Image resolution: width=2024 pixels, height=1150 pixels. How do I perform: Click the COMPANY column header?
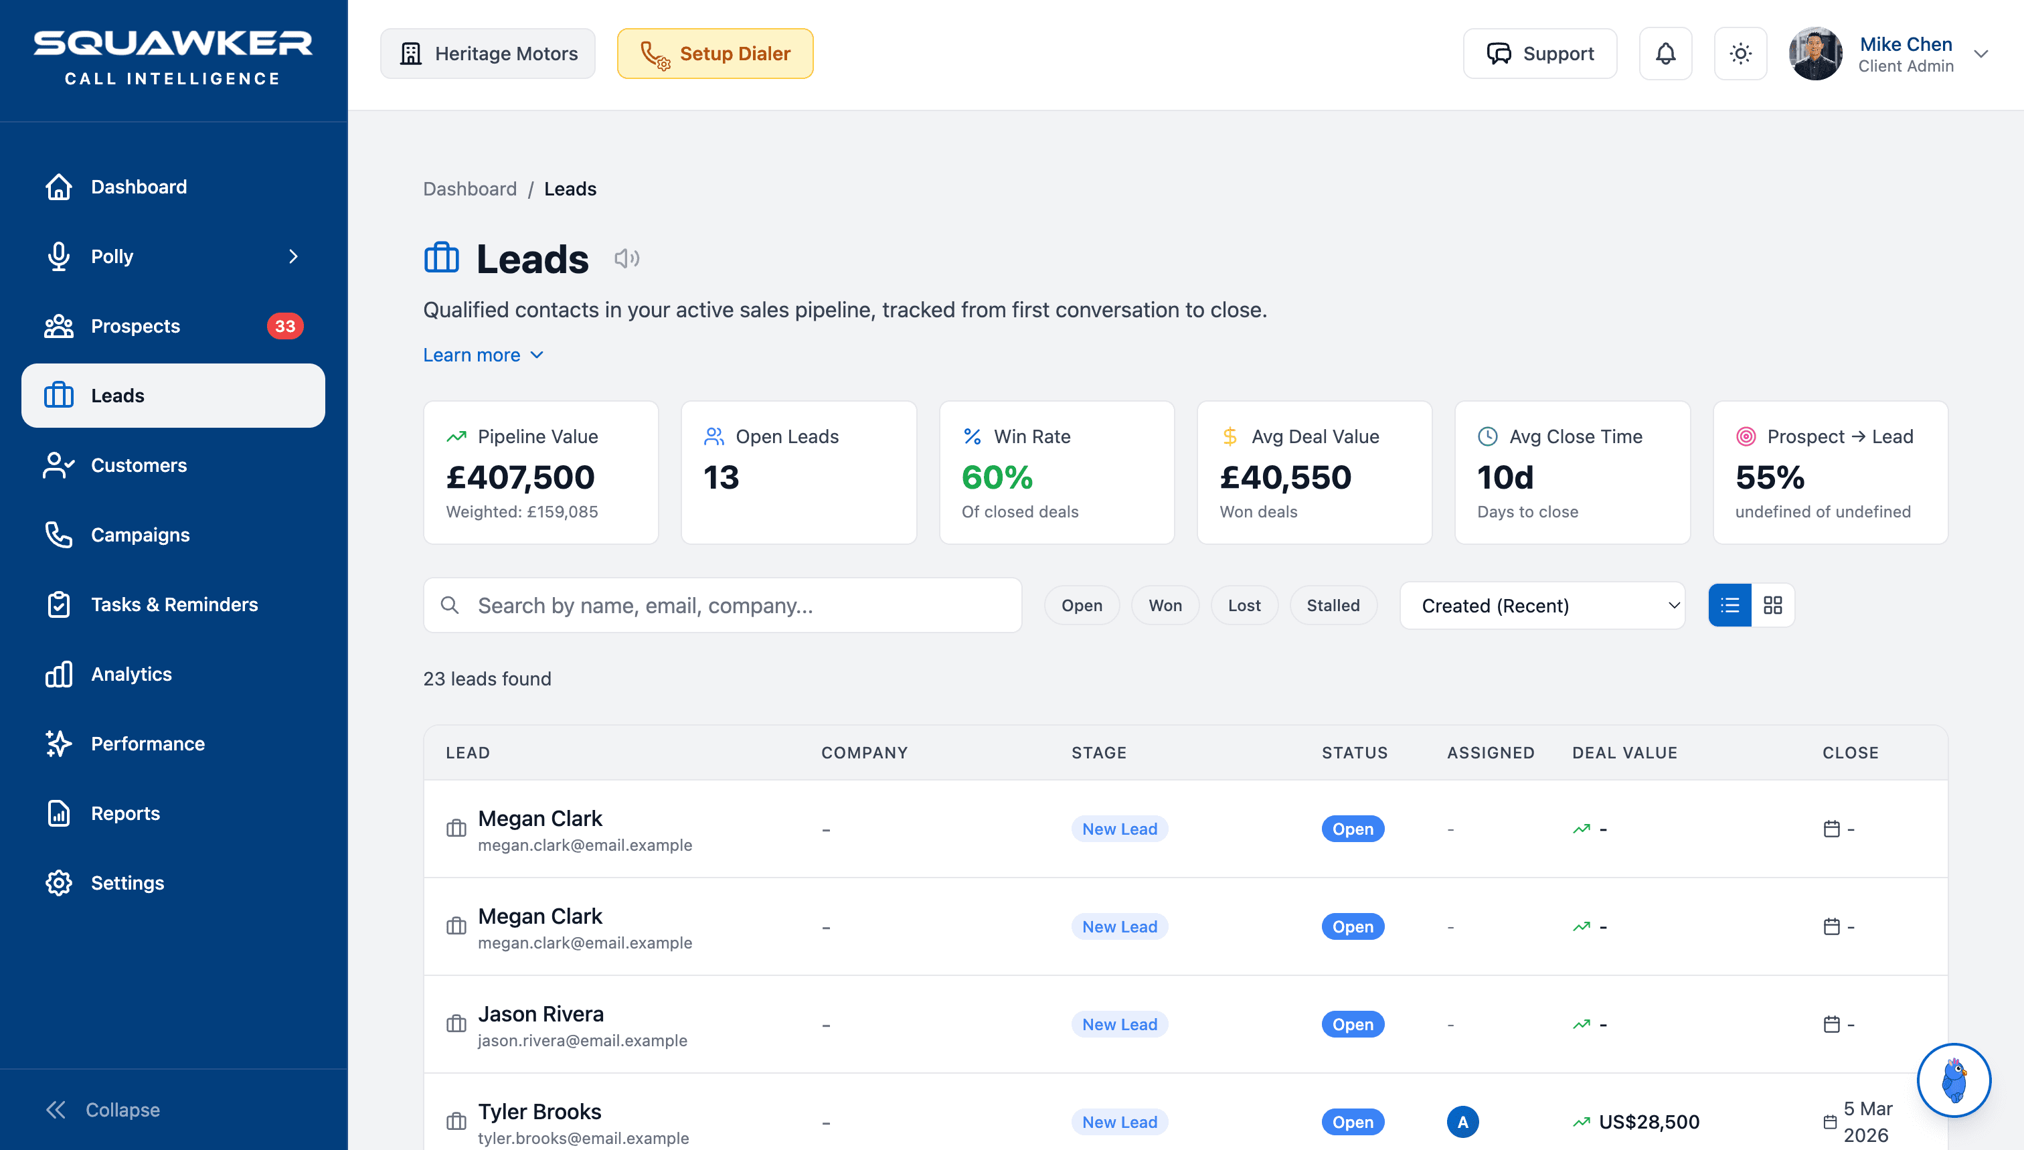pyautogui.click(x=864, y=752)
